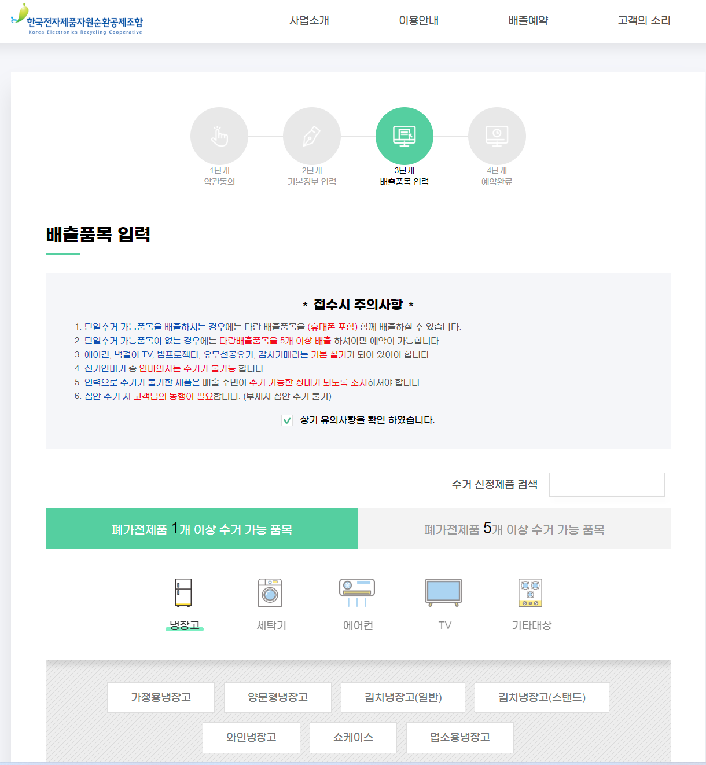Screen dimensions: 706x765
Task: Click the 냉장고 category label
Action: [185, 625]
